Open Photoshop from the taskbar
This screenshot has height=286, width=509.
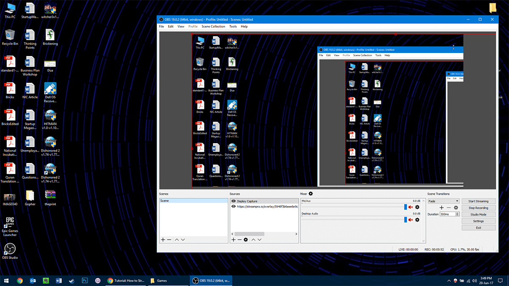[84, 280]
